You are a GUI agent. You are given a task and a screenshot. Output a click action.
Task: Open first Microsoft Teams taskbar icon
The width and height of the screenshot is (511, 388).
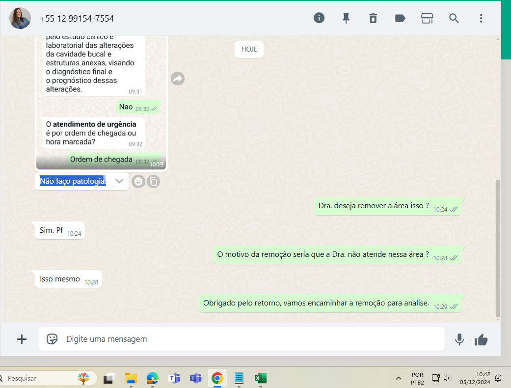coord(174,378)
